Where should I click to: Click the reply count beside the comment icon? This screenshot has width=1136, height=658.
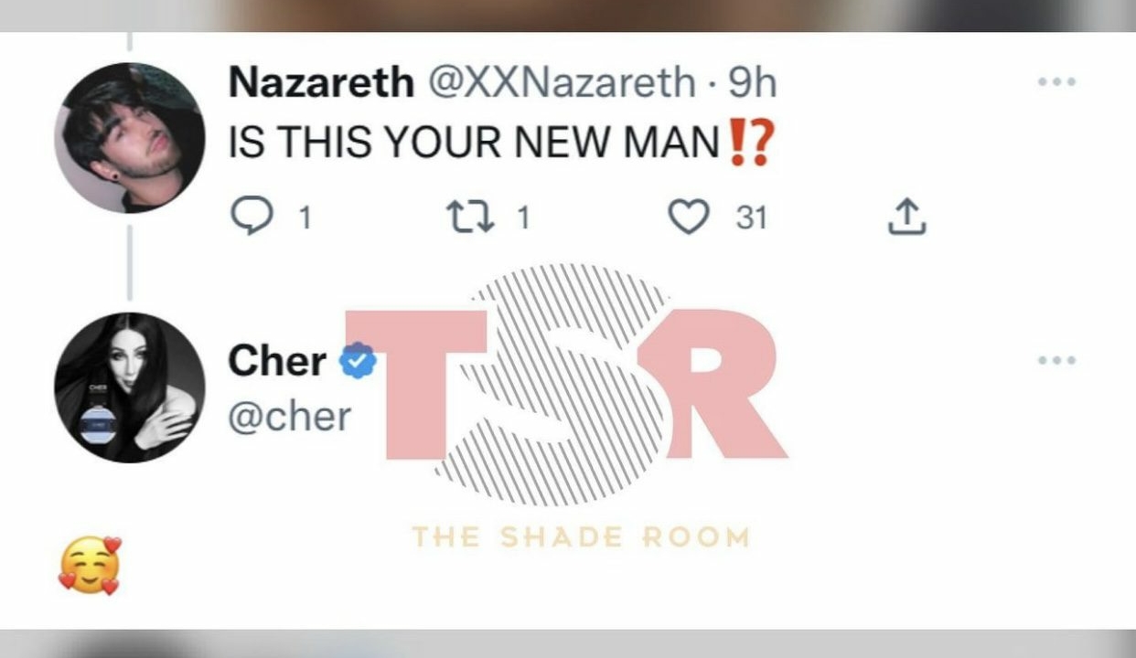(x=305, y=218)
